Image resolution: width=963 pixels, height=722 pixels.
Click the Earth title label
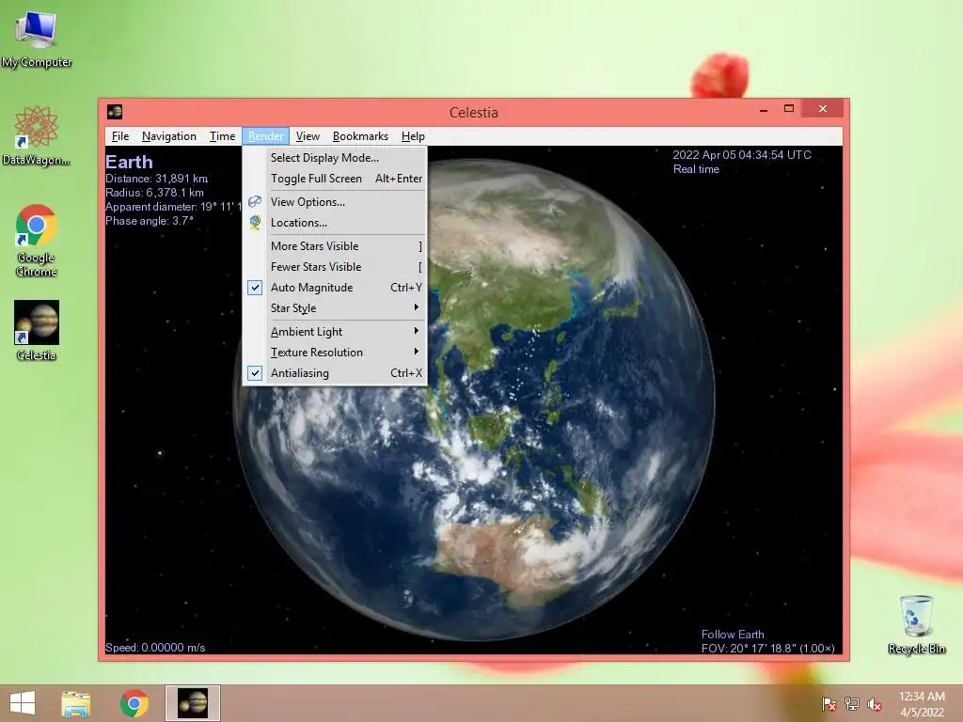coord(129,162)
